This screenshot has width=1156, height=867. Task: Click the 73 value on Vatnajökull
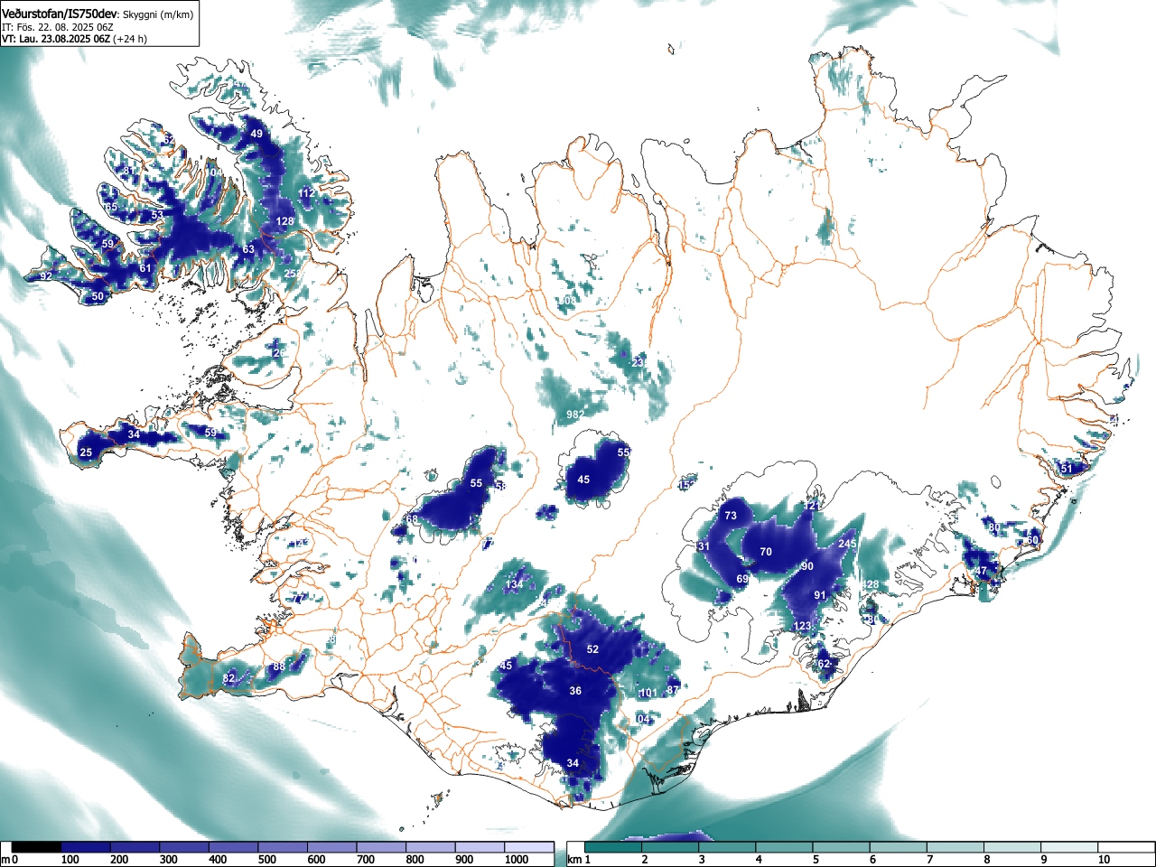(x=731, y=516)
